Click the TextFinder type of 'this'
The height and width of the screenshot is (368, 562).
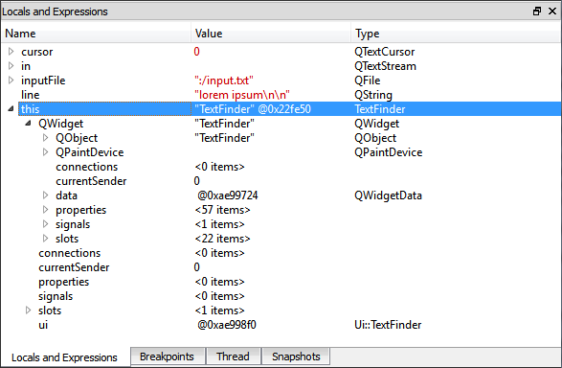tap(380, 109)
